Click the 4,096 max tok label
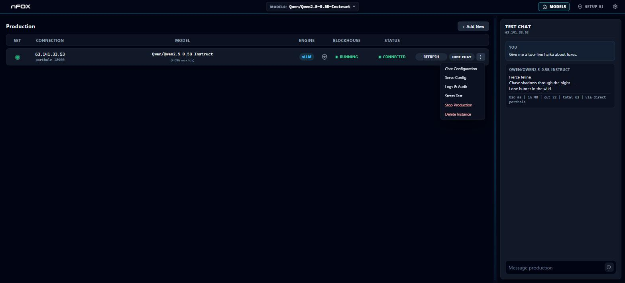The width and height of the screenshot is (625, 283). click(183, 60)
